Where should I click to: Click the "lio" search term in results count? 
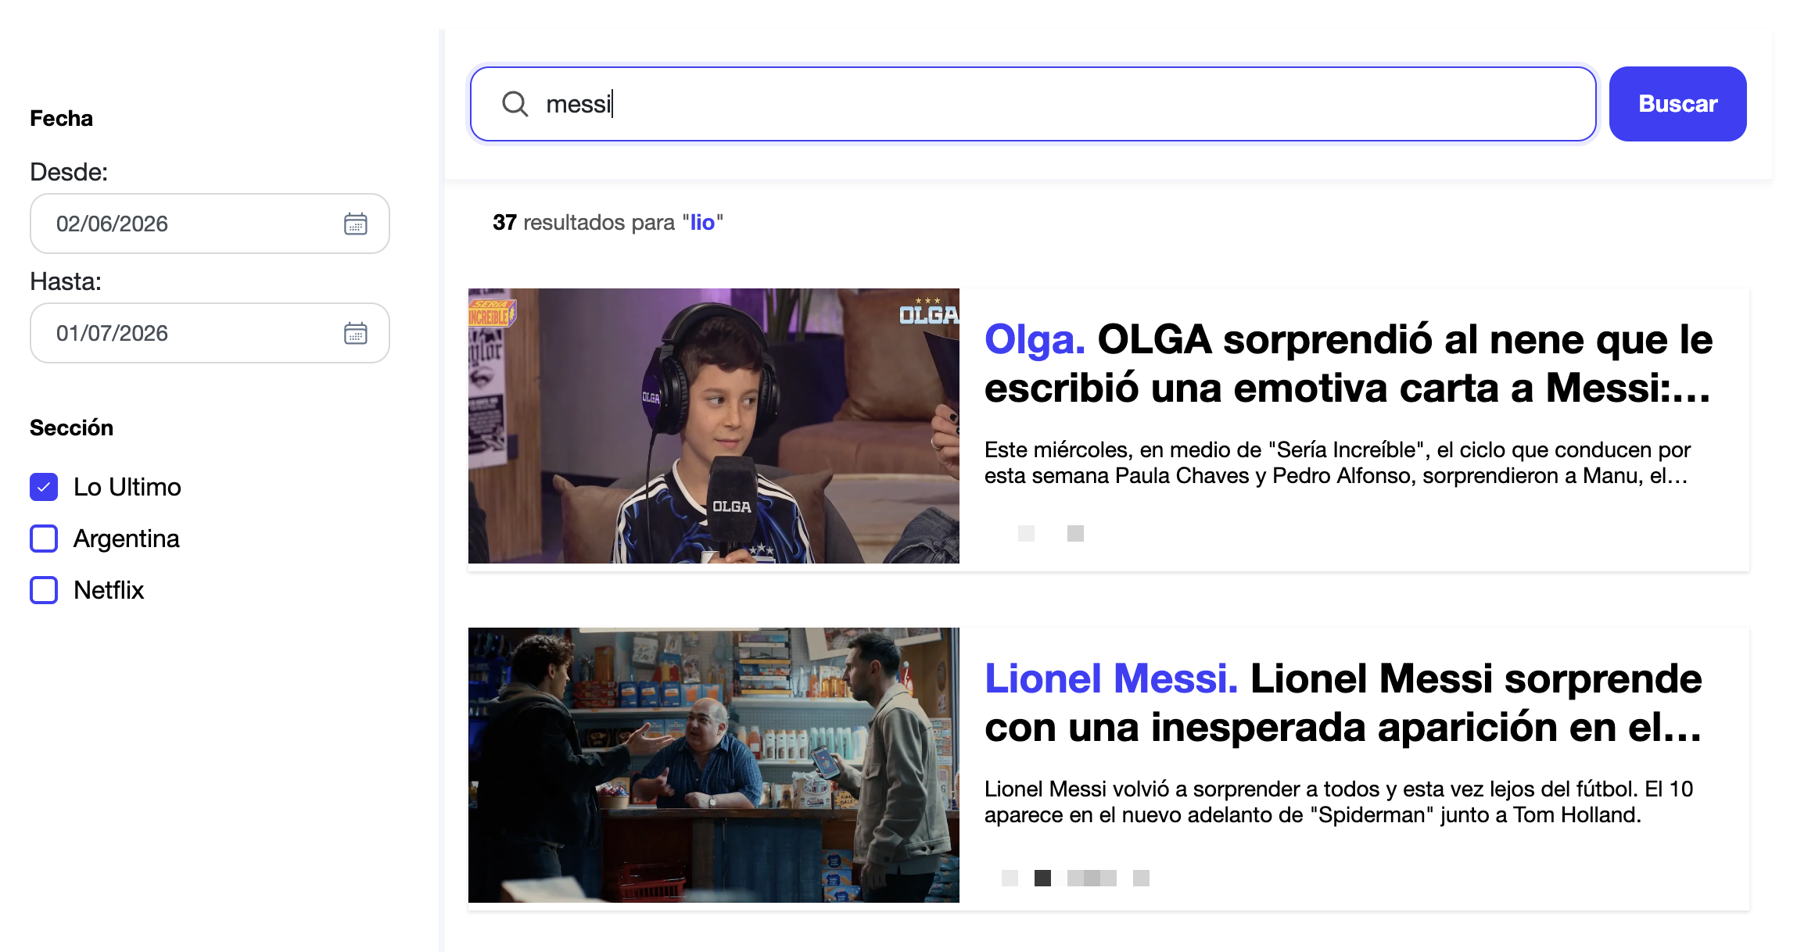pos(702,223)
